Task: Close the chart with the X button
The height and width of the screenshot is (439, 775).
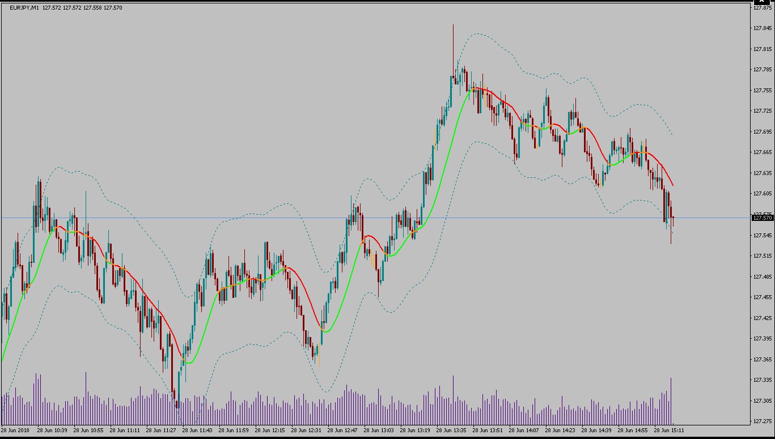Action: (x=763, y=2)
